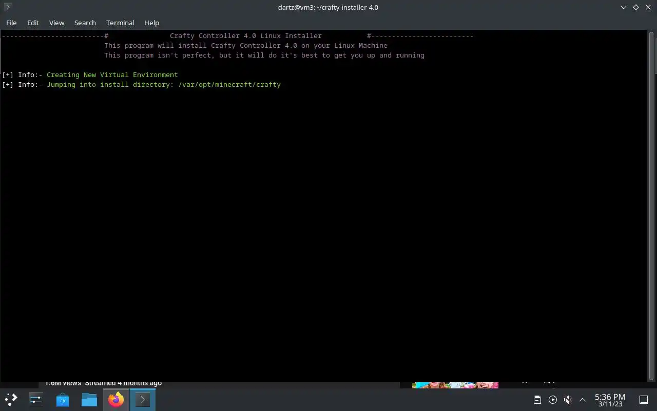Open the 5:36 PM clock calendar
Viewport: 657px width, 411px height.
coord(610,400)
